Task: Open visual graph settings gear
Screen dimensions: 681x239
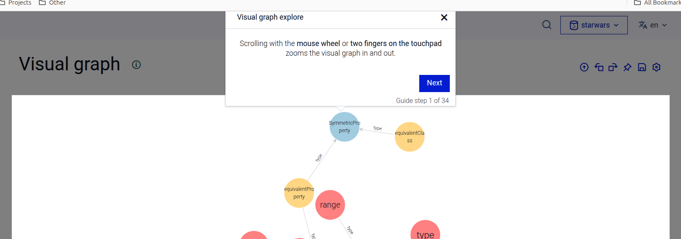Action: pos(656,67)
